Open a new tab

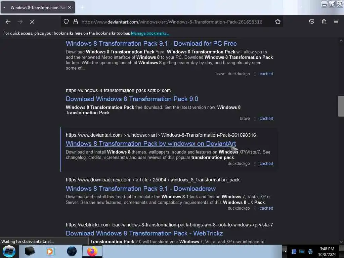tap(82, 8)
